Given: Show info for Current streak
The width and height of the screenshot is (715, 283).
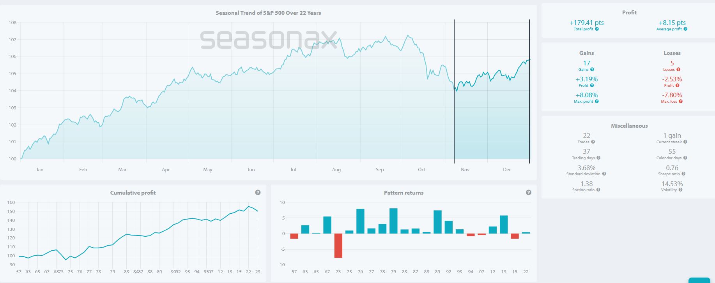Looking at the screenshot, I should [x=685, y=142].
